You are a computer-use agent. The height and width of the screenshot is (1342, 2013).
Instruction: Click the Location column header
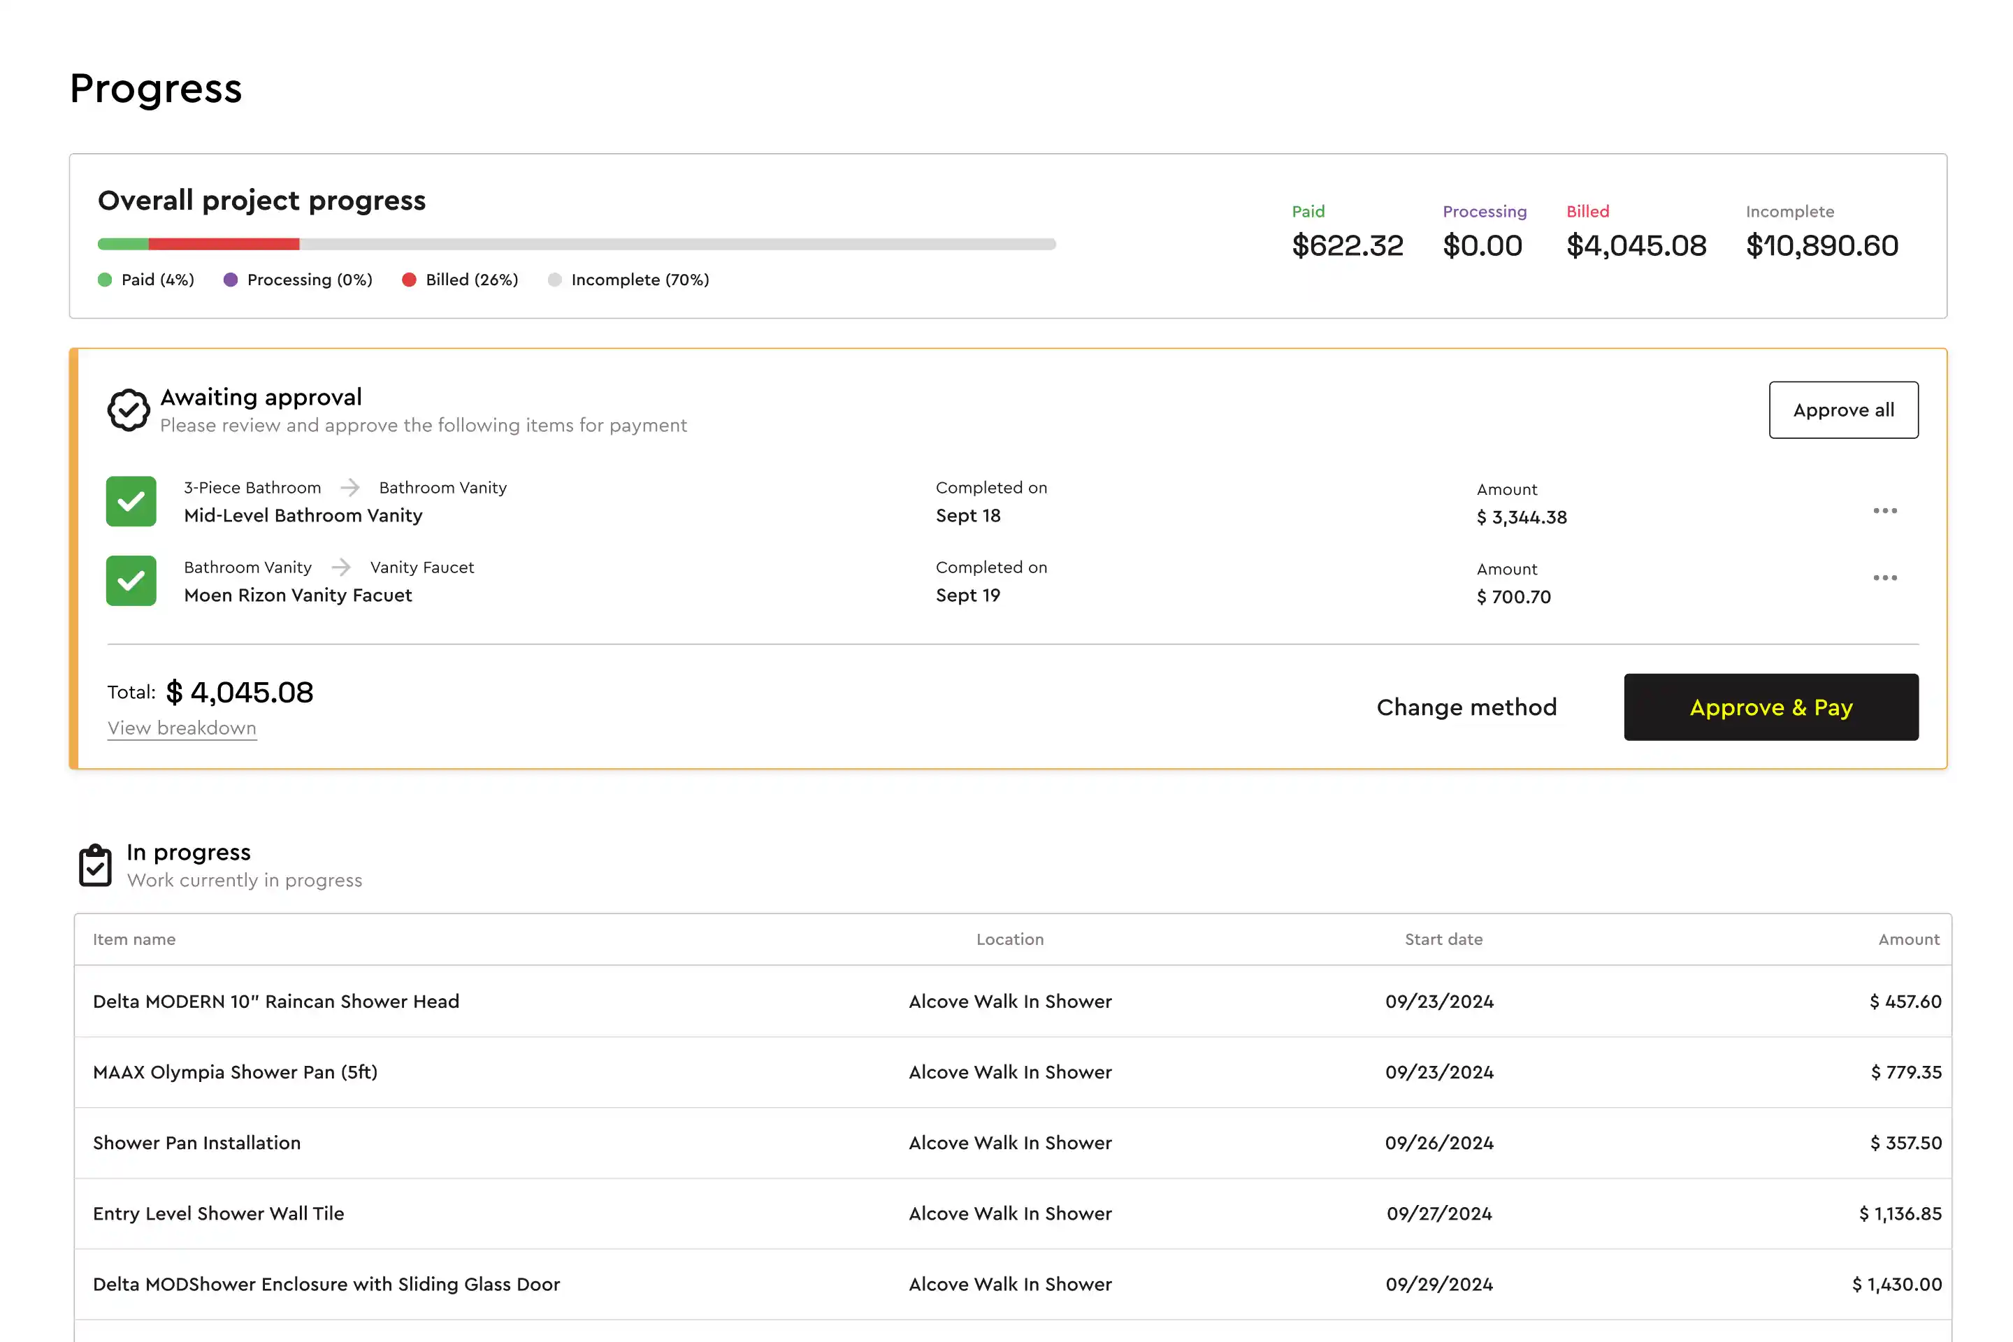1010,939
